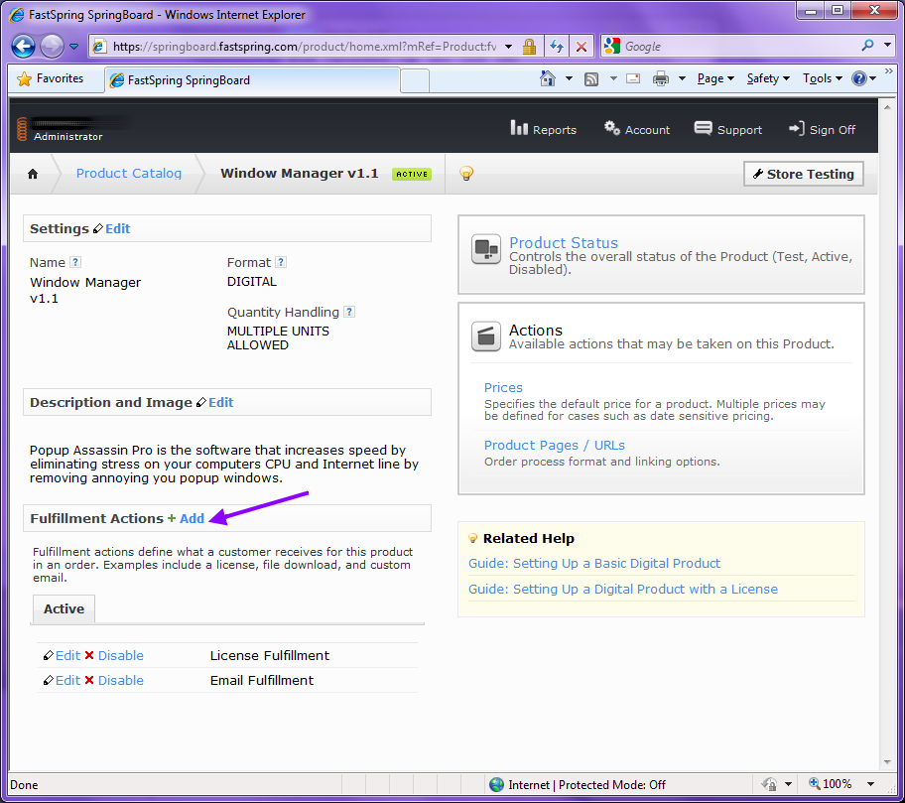Click the page scrollbar up arrow
The image size is (905, 803).
(x=887, y=107)
